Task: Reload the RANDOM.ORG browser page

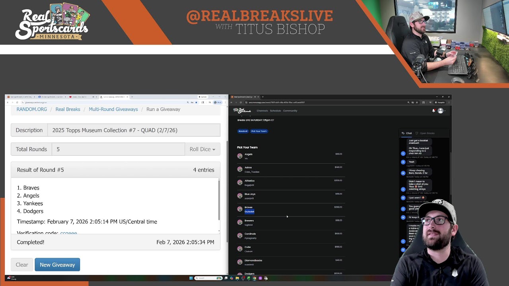Action: (x=17, y=102)
